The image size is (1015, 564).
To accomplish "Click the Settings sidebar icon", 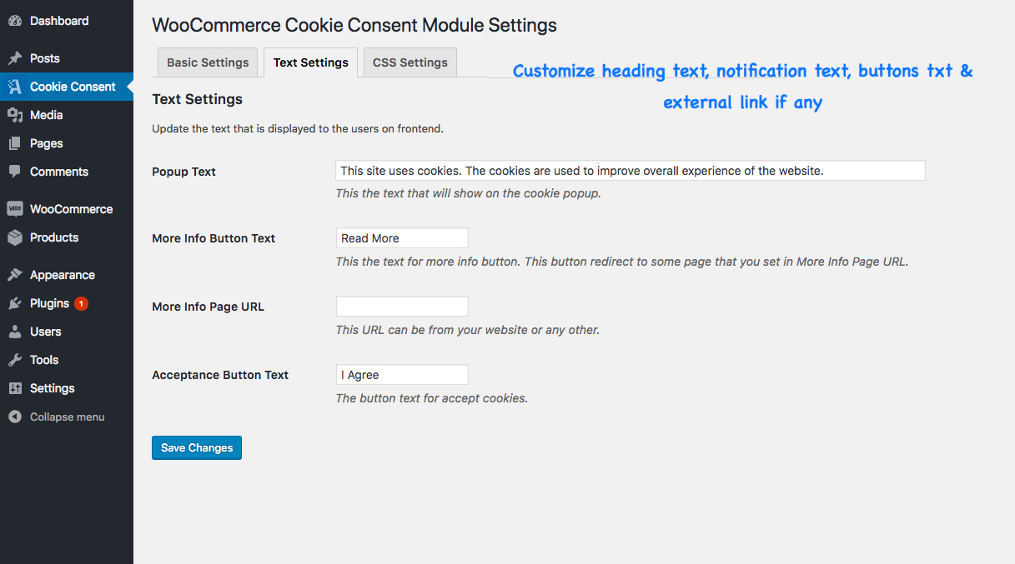I will coord(15,388).
